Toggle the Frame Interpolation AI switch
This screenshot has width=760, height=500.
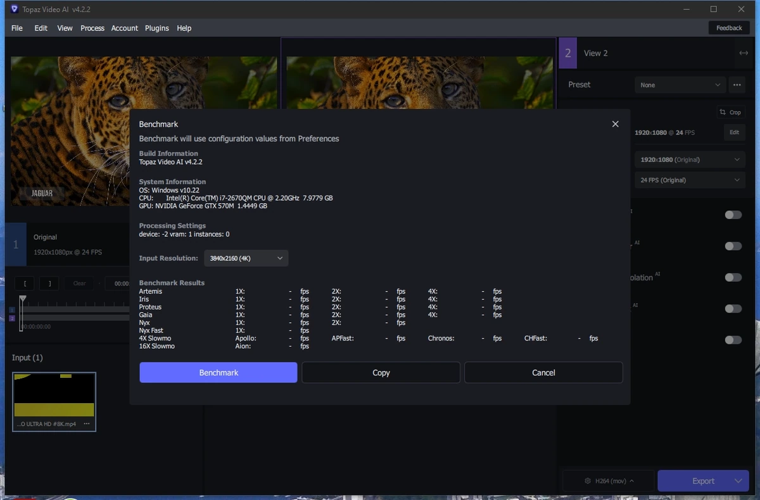[733, 277]
